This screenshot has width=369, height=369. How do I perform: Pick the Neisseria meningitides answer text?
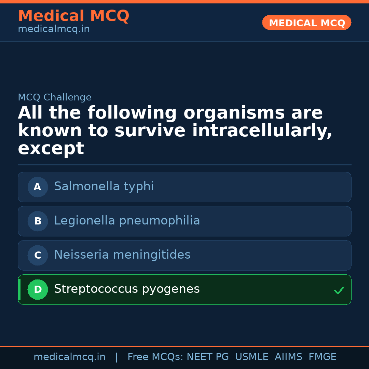(x=122, y=255)
